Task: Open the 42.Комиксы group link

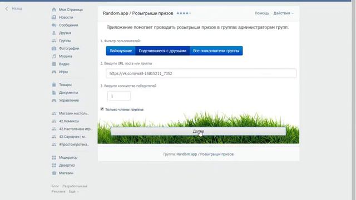Action: 69,121
